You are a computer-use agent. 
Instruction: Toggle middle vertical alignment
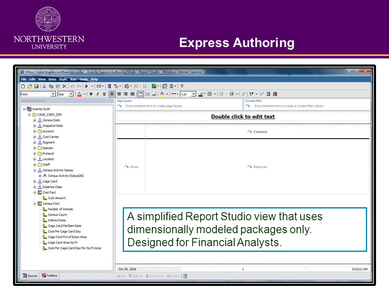147,94
